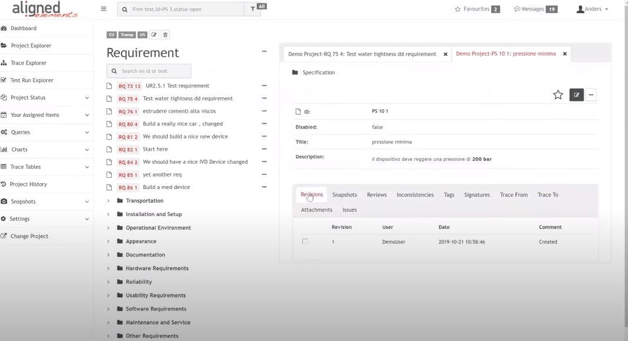Click the Project History icon

pos(5,184)
